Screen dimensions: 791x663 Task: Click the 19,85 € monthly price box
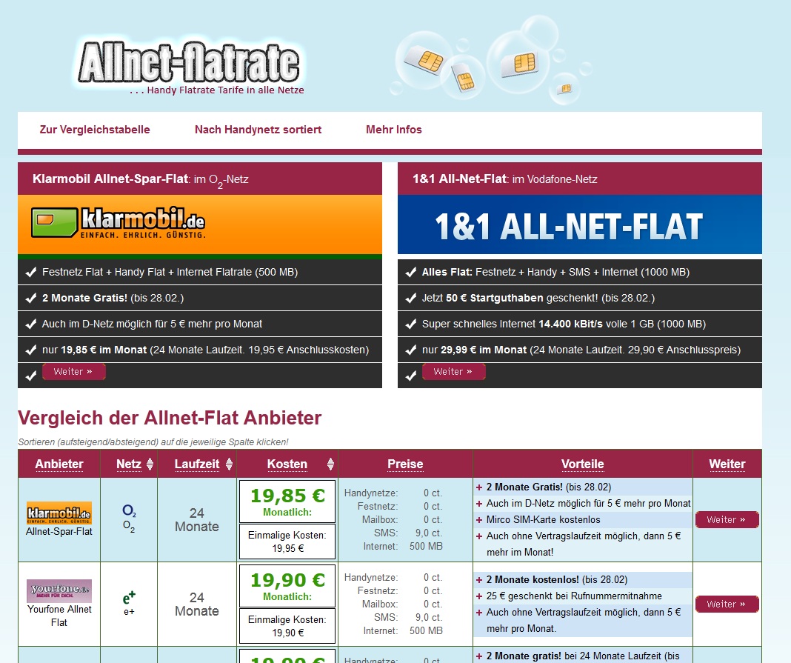(287, 502)
